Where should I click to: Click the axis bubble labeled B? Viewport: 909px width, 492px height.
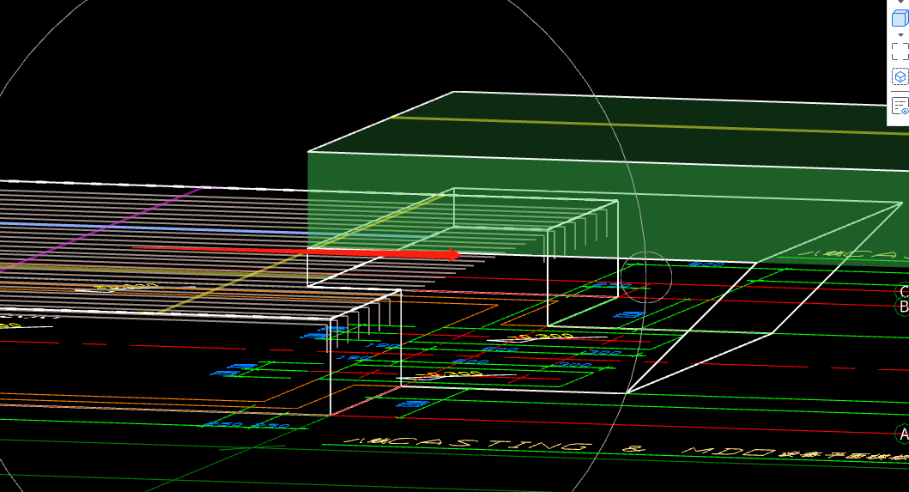coord(903,307)
